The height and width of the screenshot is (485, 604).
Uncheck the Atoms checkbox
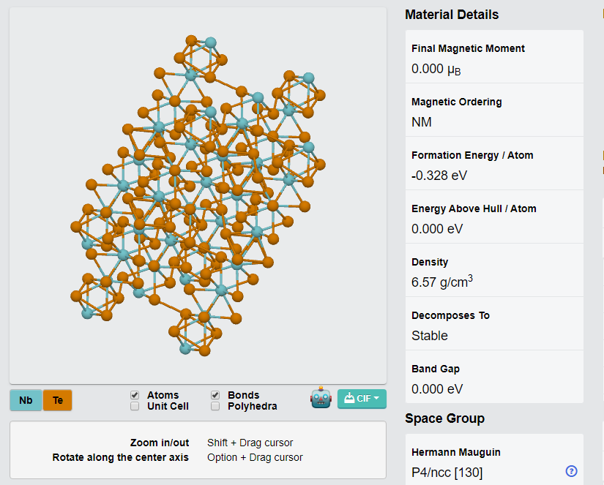pos(135,395)
